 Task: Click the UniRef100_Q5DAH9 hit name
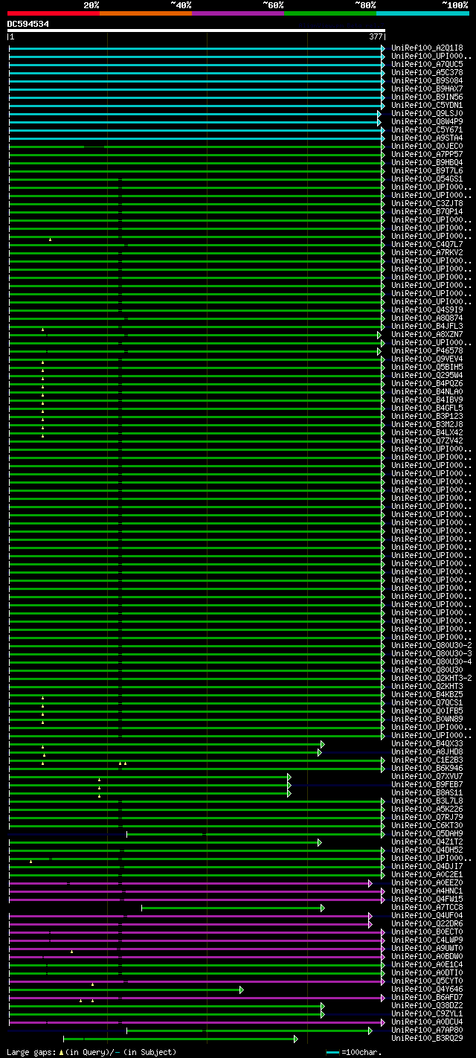(x=427, y=833)
